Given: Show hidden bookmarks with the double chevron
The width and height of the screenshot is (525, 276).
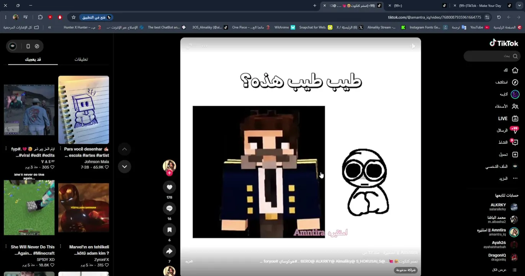Looking at the screenshot, I should [x=49, y=27].
